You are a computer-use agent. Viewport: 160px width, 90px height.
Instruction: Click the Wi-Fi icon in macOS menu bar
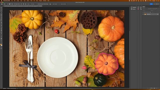(x=150, y=1)
